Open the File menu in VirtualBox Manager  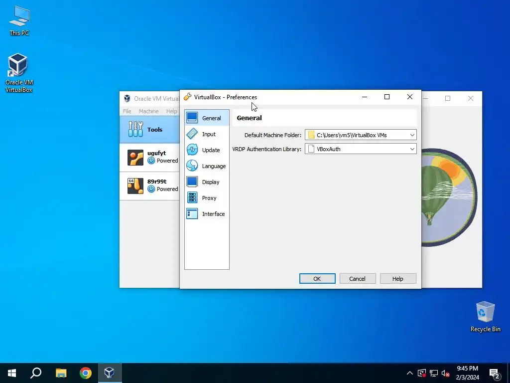[x=127, y=111]
